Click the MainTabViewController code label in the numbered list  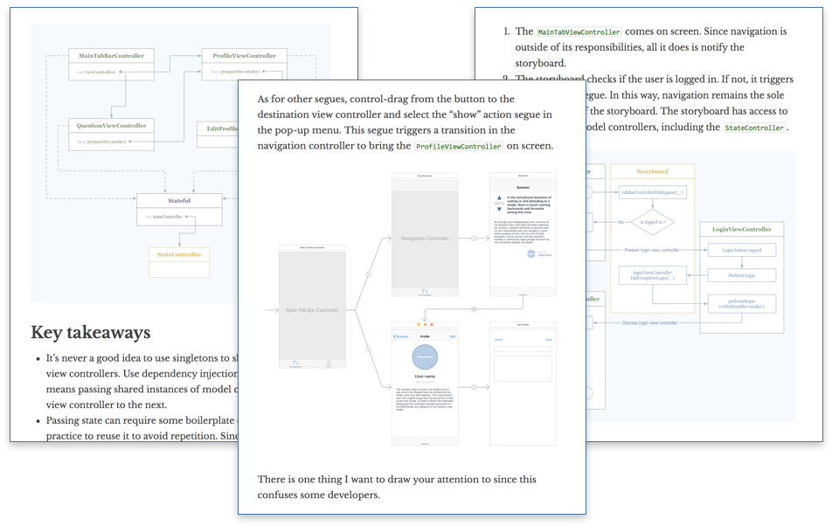(x=579, y=31)
